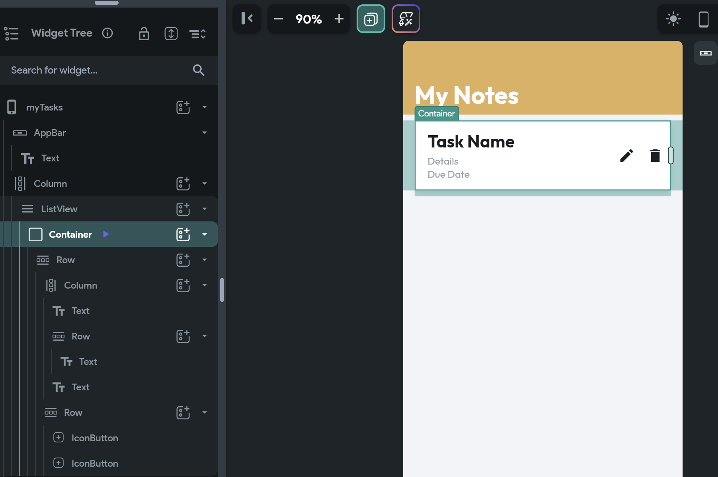Toggle light mode sun icon
718x477 pixels.
(673, 19)
